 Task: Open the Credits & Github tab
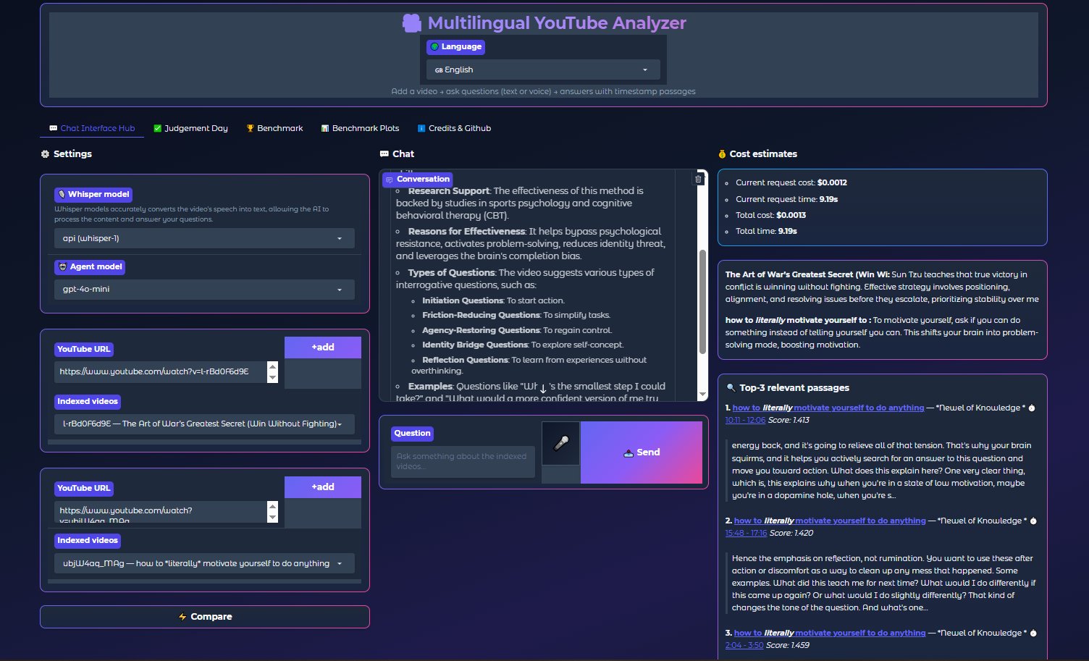click(454, 128)
